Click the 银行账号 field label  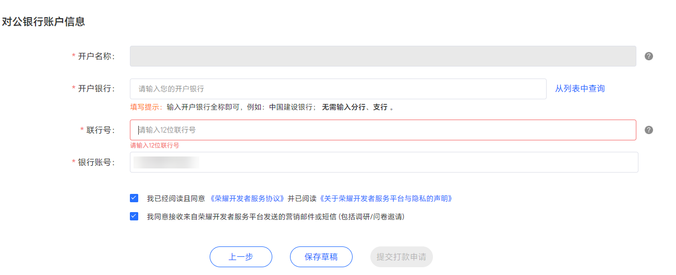(x=96, y=162)
